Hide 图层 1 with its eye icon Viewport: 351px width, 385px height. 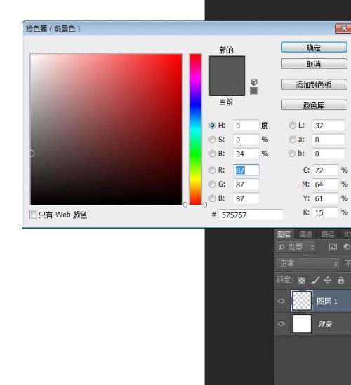pos(282,301)
